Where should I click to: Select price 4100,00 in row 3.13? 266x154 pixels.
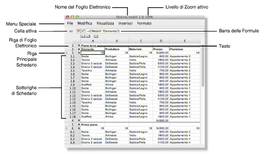[x=161, y=99]
